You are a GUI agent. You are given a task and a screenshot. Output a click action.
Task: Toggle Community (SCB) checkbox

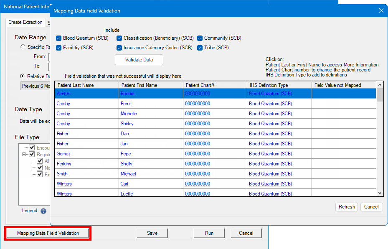click(200, 38)
